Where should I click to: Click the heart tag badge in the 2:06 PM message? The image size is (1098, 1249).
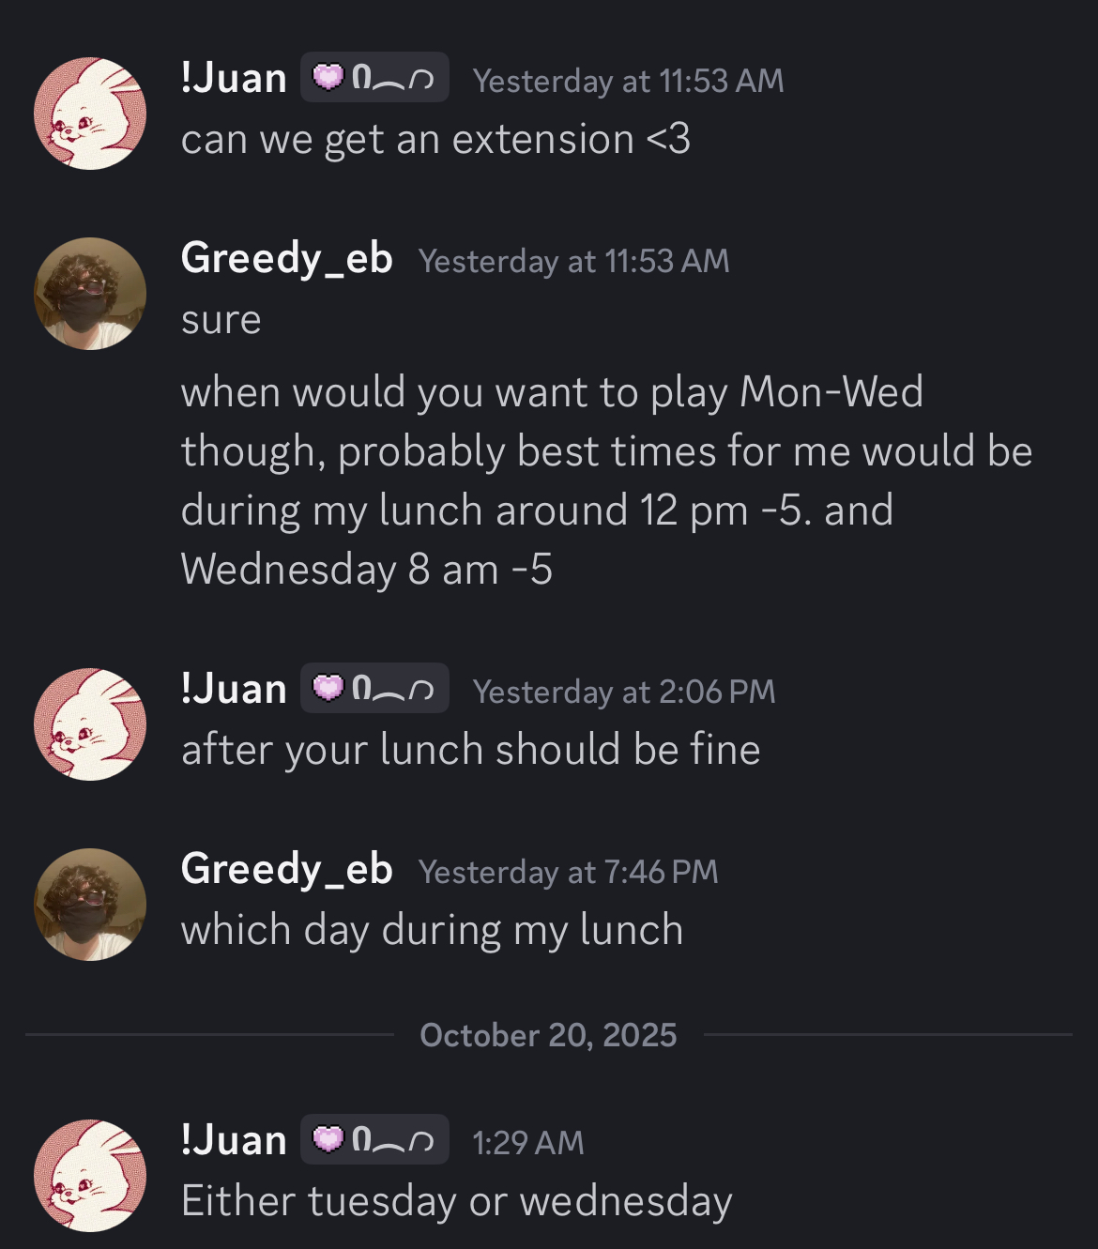[x=374, y=689]
